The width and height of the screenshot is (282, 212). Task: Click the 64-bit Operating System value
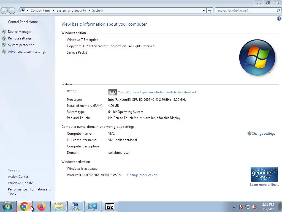[x=126, y=112]
